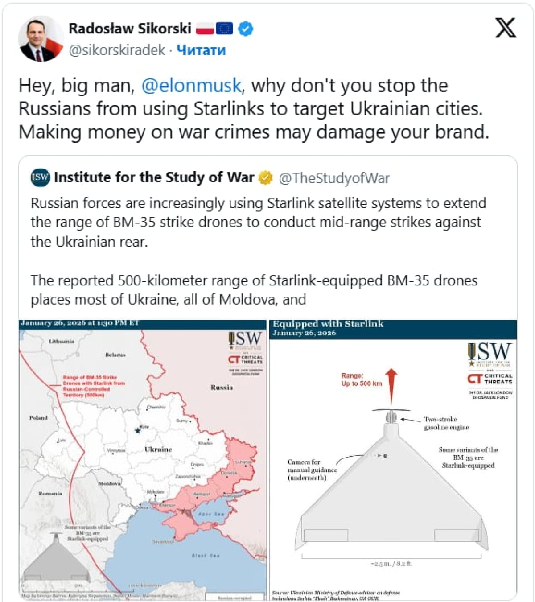
Task: Open the @sikorskiradek handle
Action: click(x=117, y=50)
